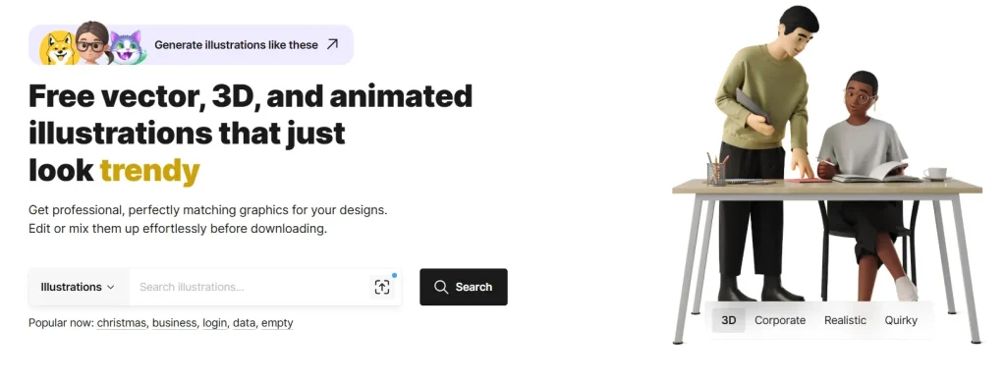The height and width of the screenshot is (384, 1006).
Task: Click the image upload icon in search bar
Action: point(382,287)
